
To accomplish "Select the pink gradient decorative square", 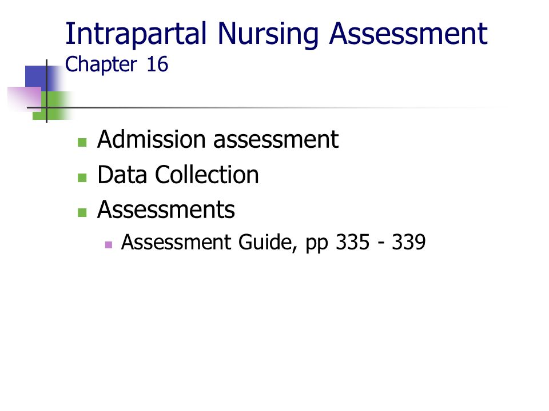I will point(25,99).
